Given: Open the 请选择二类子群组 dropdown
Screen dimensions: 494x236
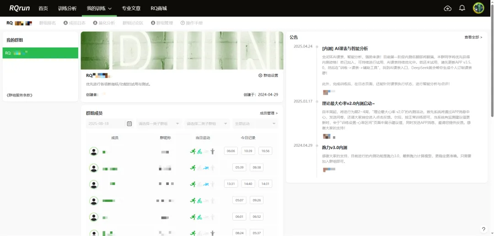Looking at the screenshot, I should pyautogui.click(x=207, y=123).
